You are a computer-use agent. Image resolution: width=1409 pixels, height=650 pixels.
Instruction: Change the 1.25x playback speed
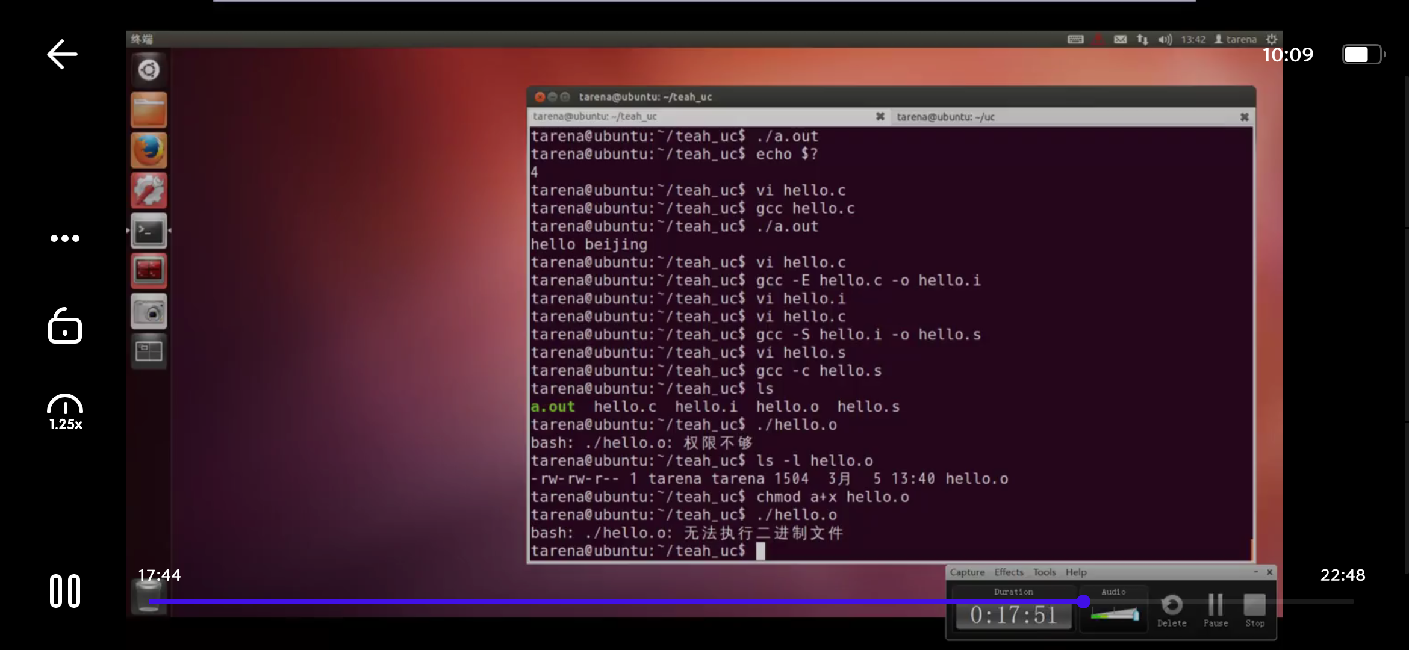pyautogui.click(x=65, y=413)
